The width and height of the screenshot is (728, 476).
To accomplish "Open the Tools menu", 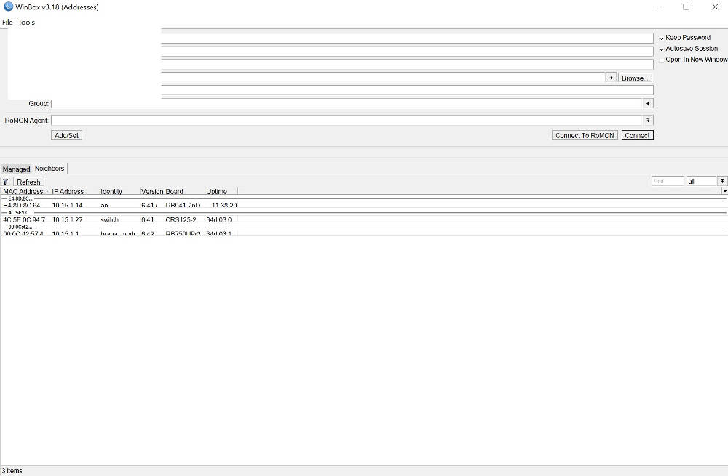I will [x=26, y=23].
